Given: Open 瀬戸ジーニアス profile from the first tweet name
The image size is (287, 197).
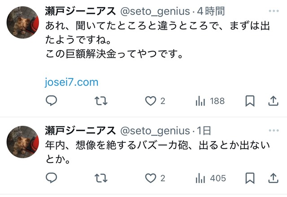Looking at the screenshot, I should coord(81,11).
